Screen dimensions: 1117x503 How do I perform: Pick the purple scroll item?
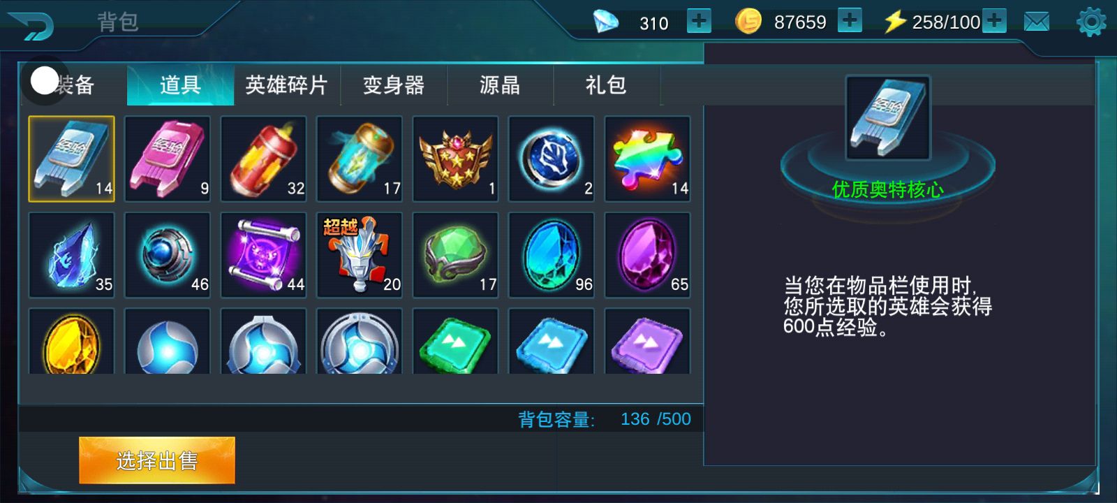point(263,256)
